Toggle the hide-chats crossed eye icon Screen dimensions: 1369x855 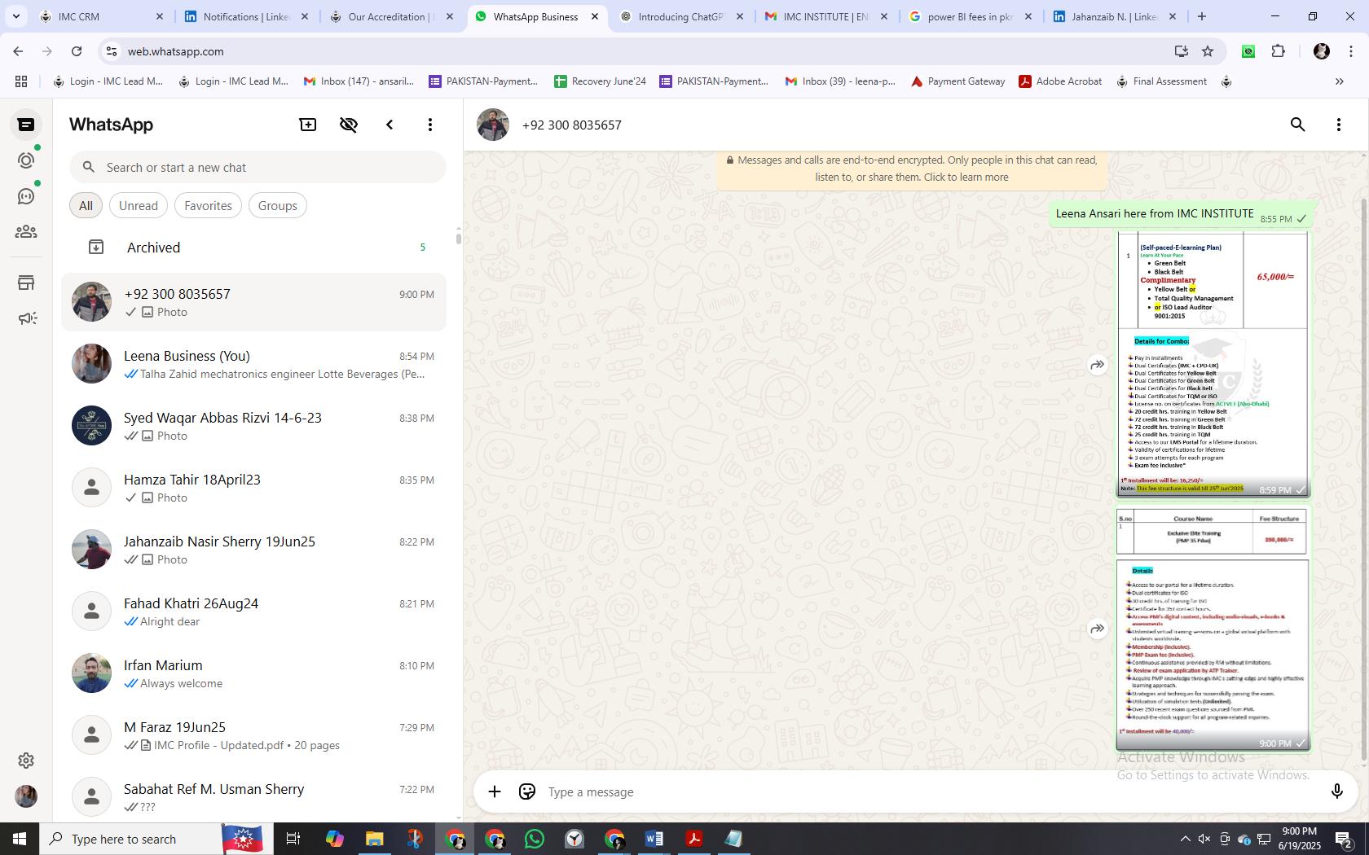pos(349,125)
